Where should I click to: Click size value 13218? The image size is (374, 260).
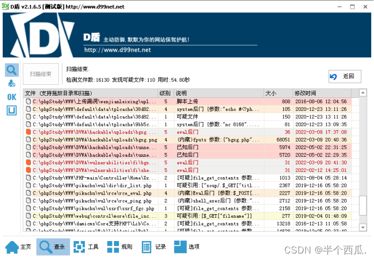(283, 223)
